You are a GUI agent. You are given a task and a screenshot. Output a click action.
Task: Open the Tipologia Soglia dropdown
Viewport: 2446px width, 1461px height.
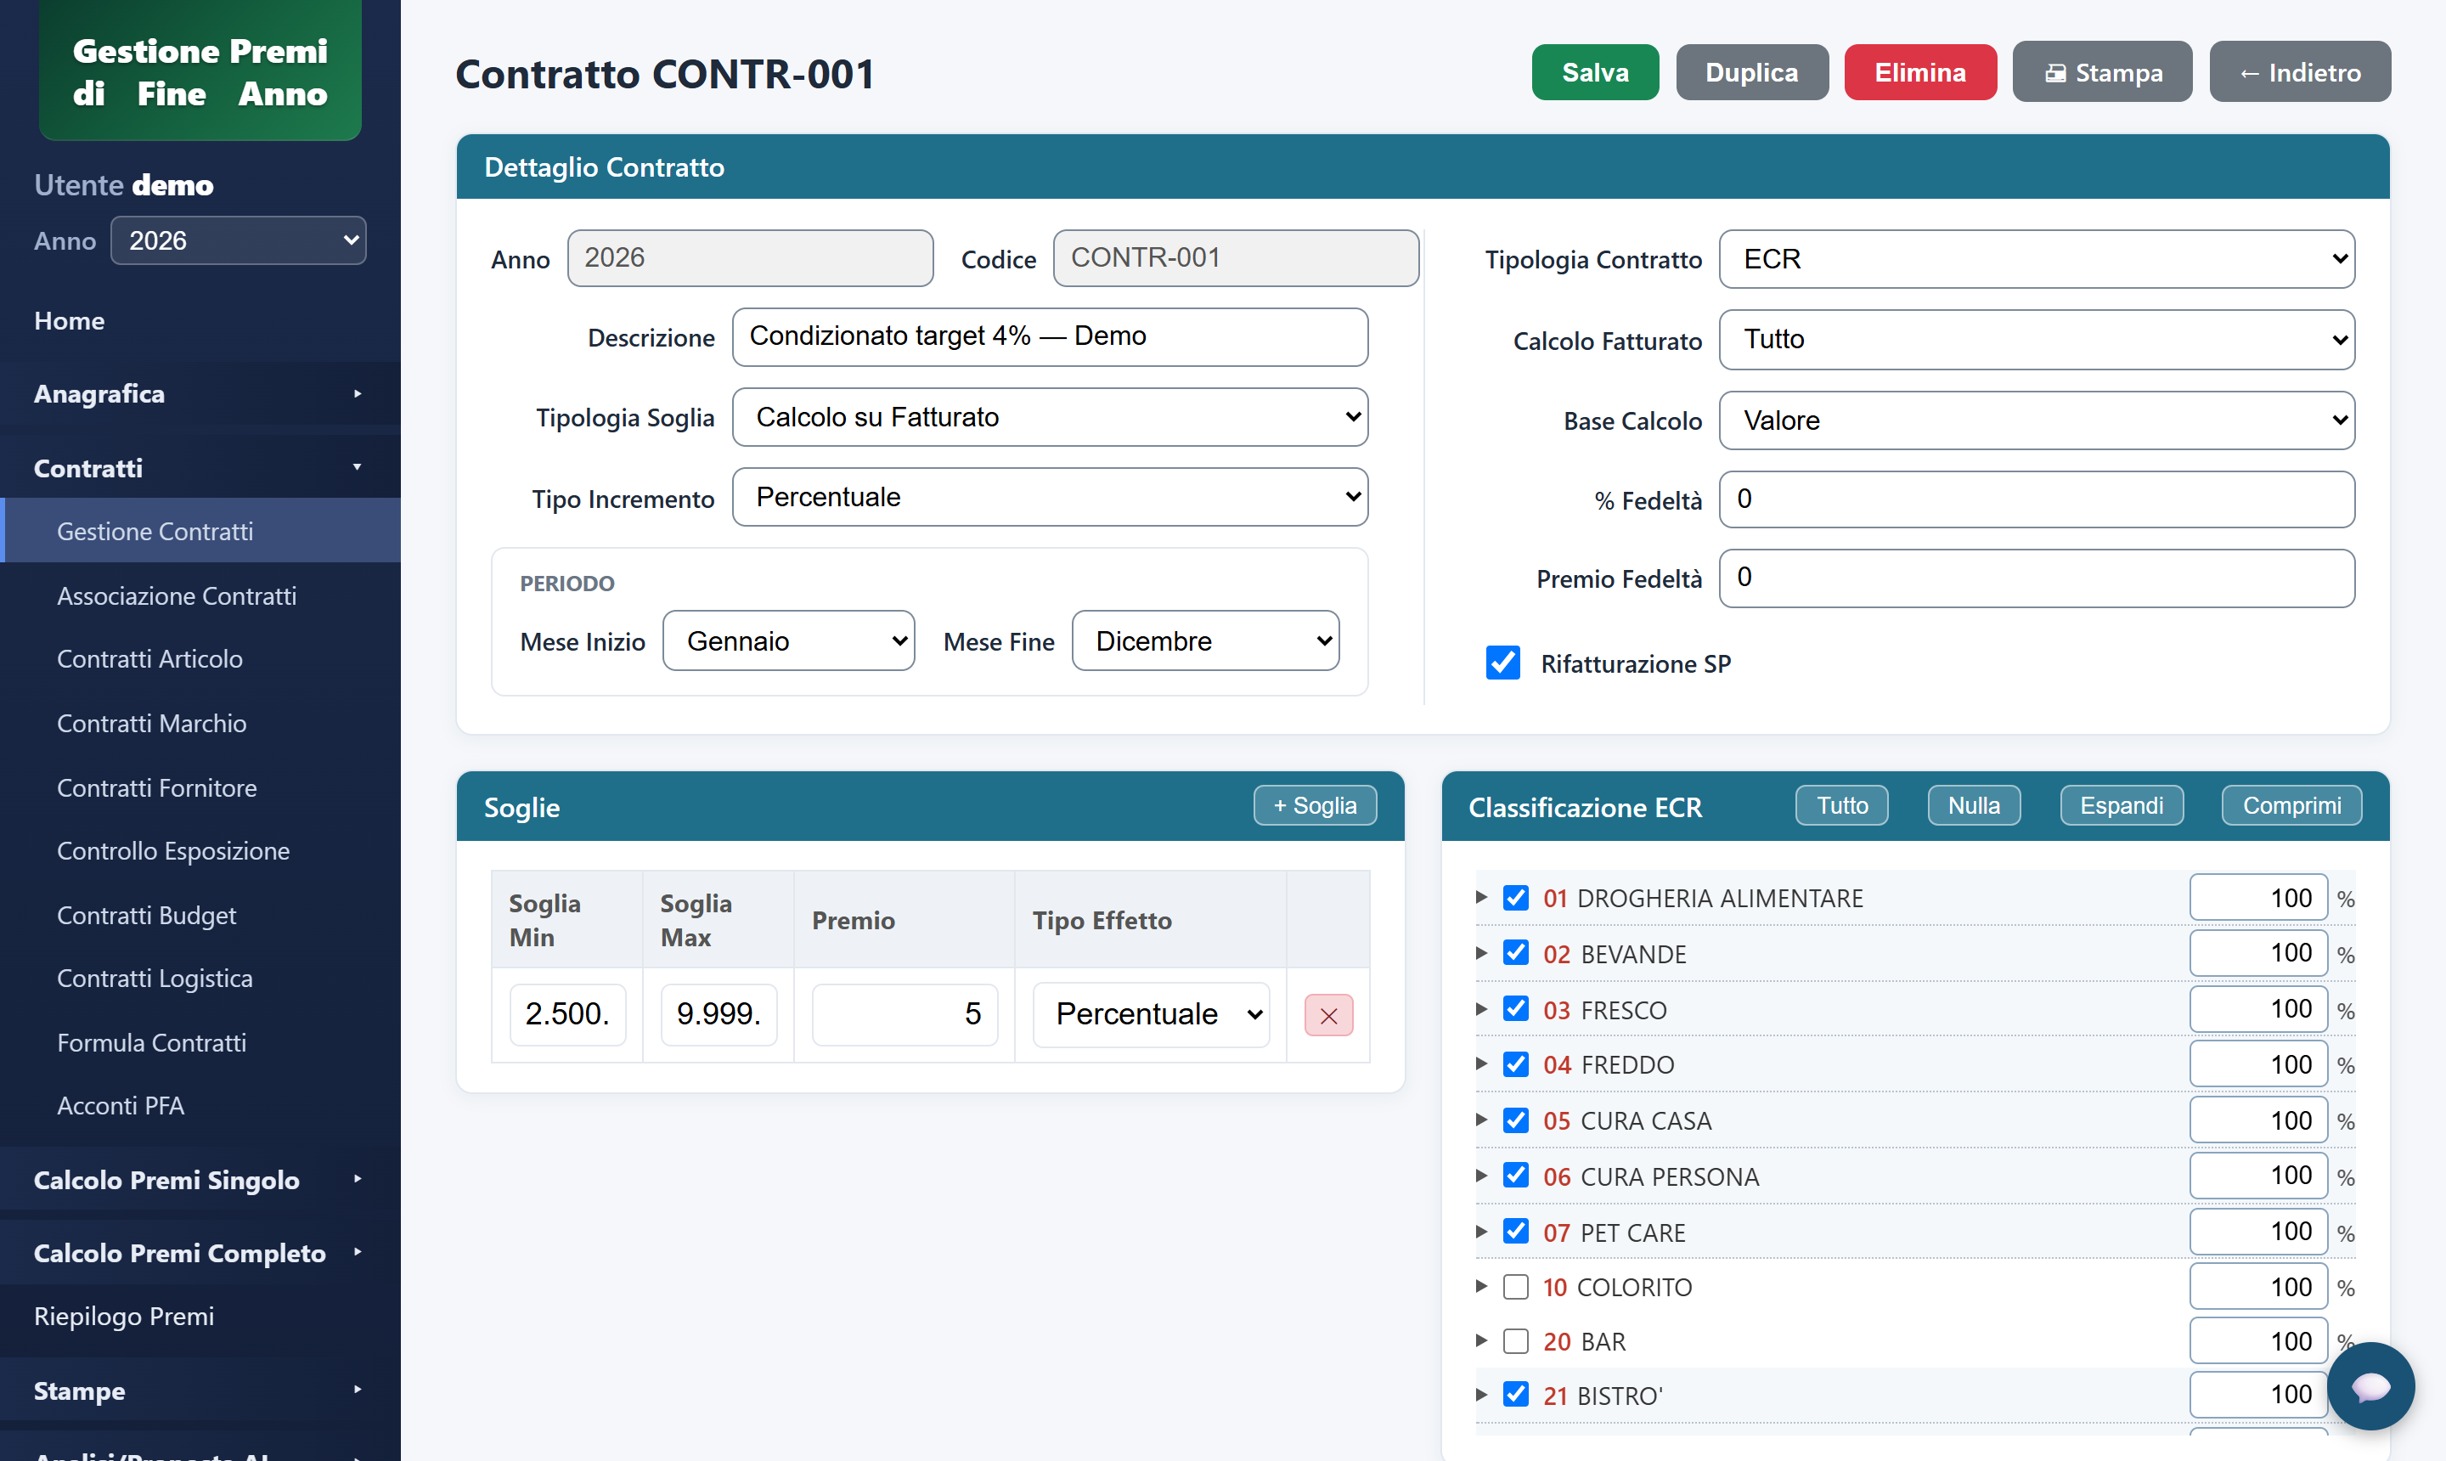(x=1049, y=416)
